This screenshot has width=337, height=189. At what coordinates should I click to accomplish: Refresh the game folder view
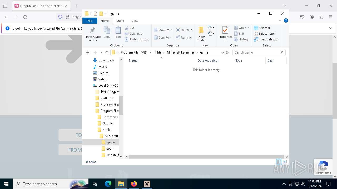227,52
